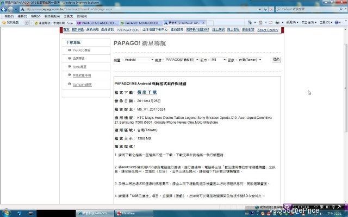
Task: Open 品牌專區 in the download sidebar
Action: [x=78, y=59]
